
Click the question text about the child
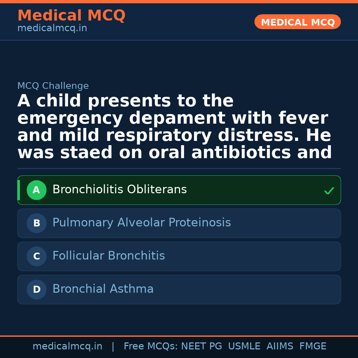(x=174, y=127)
